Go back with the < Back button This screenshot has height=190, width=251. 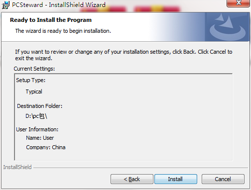(x=132, y=179)
